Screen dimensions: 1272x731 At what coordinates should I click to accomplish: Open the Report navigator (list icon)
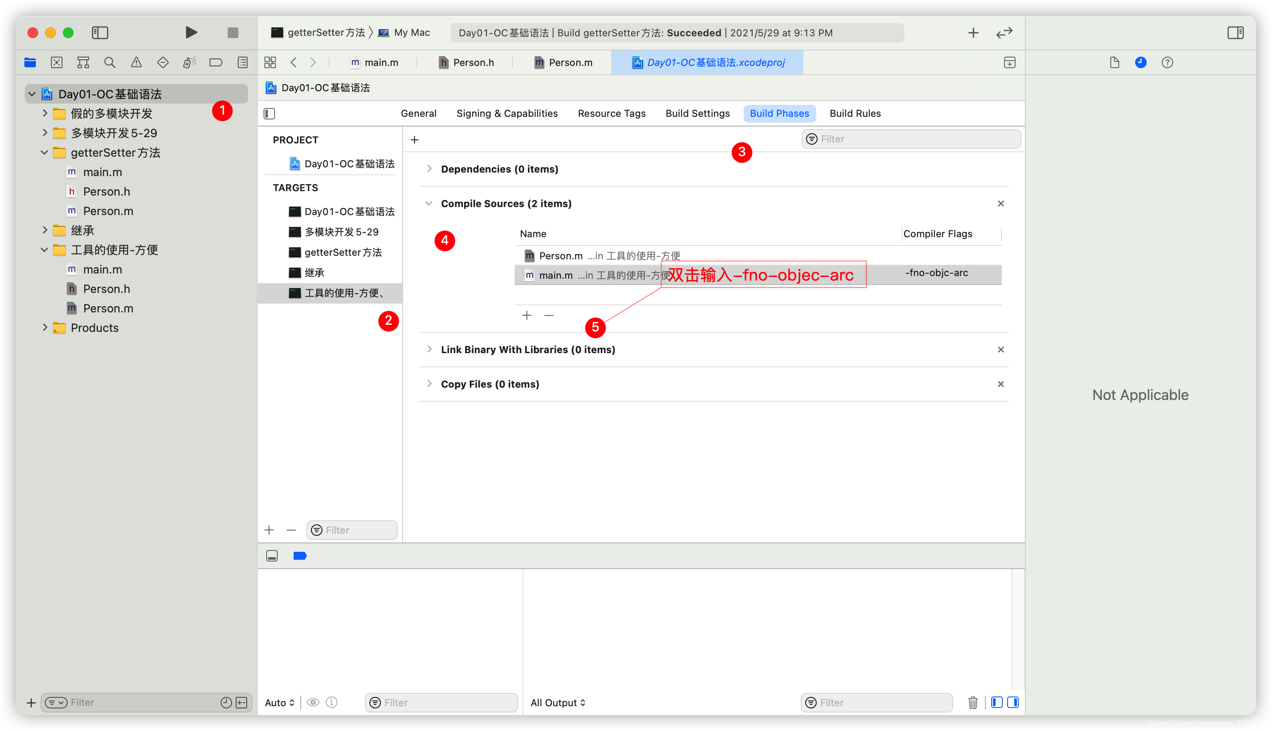click(x=242, y=62)
